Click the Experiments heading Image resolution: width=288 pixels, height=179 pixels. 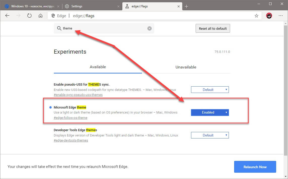70,52
